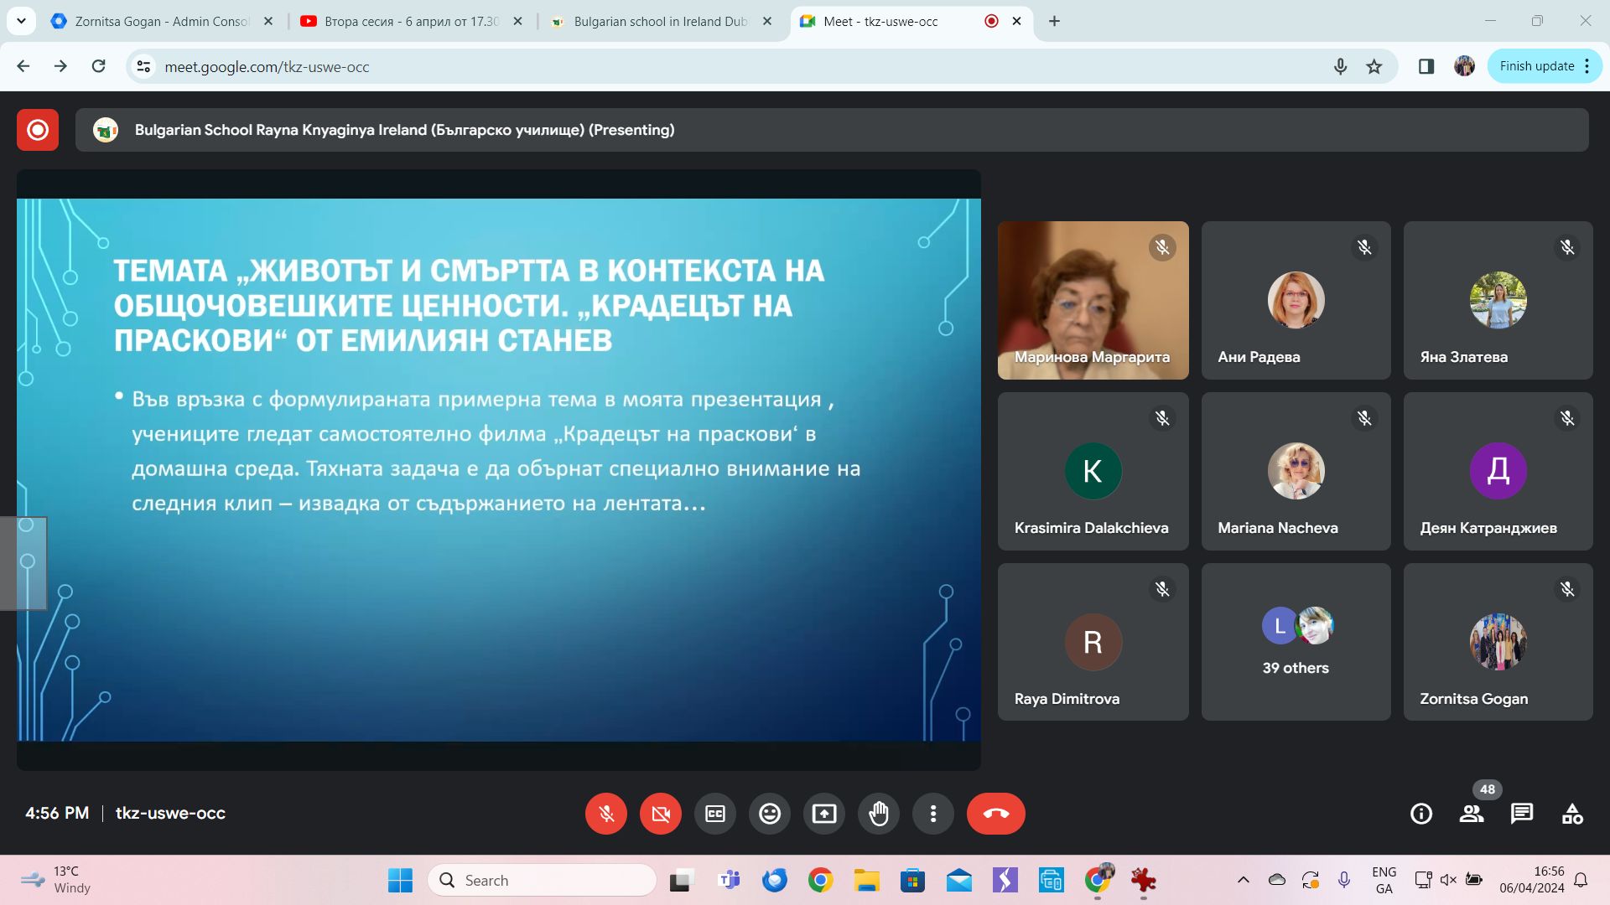Open the More options three-dot menu

pos(932,814)
